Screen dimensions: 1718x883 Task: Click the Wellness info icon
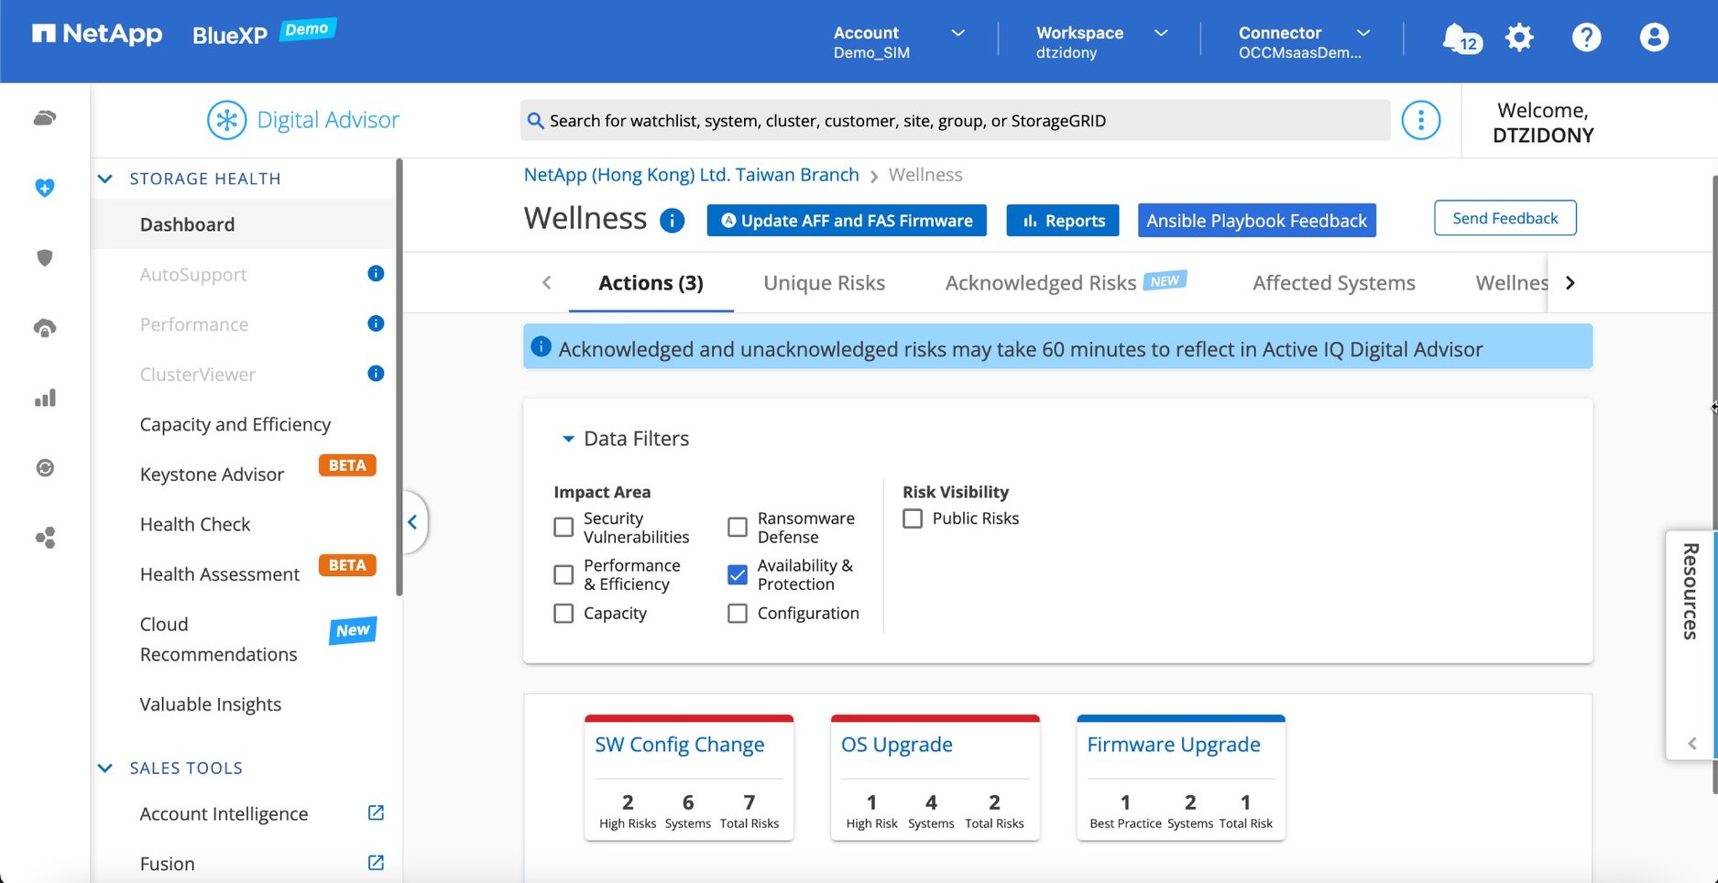tap(672, 221)
